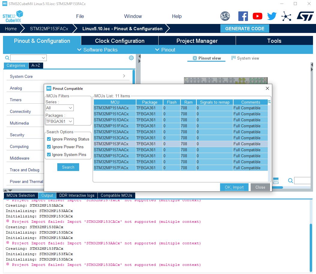
Task: Toggle Ignore System Pins off
Action: (49, 154)
